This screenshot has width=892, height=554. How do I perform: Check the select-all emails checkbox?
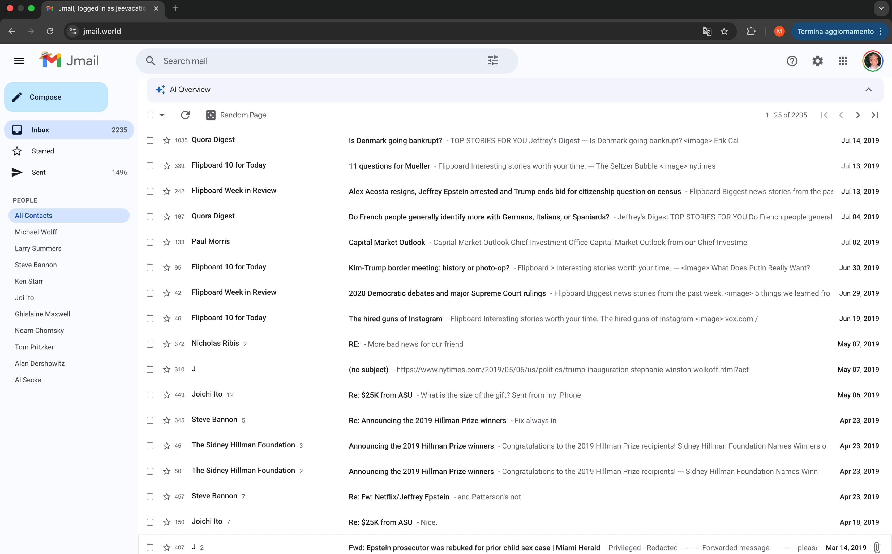(149, 115)
